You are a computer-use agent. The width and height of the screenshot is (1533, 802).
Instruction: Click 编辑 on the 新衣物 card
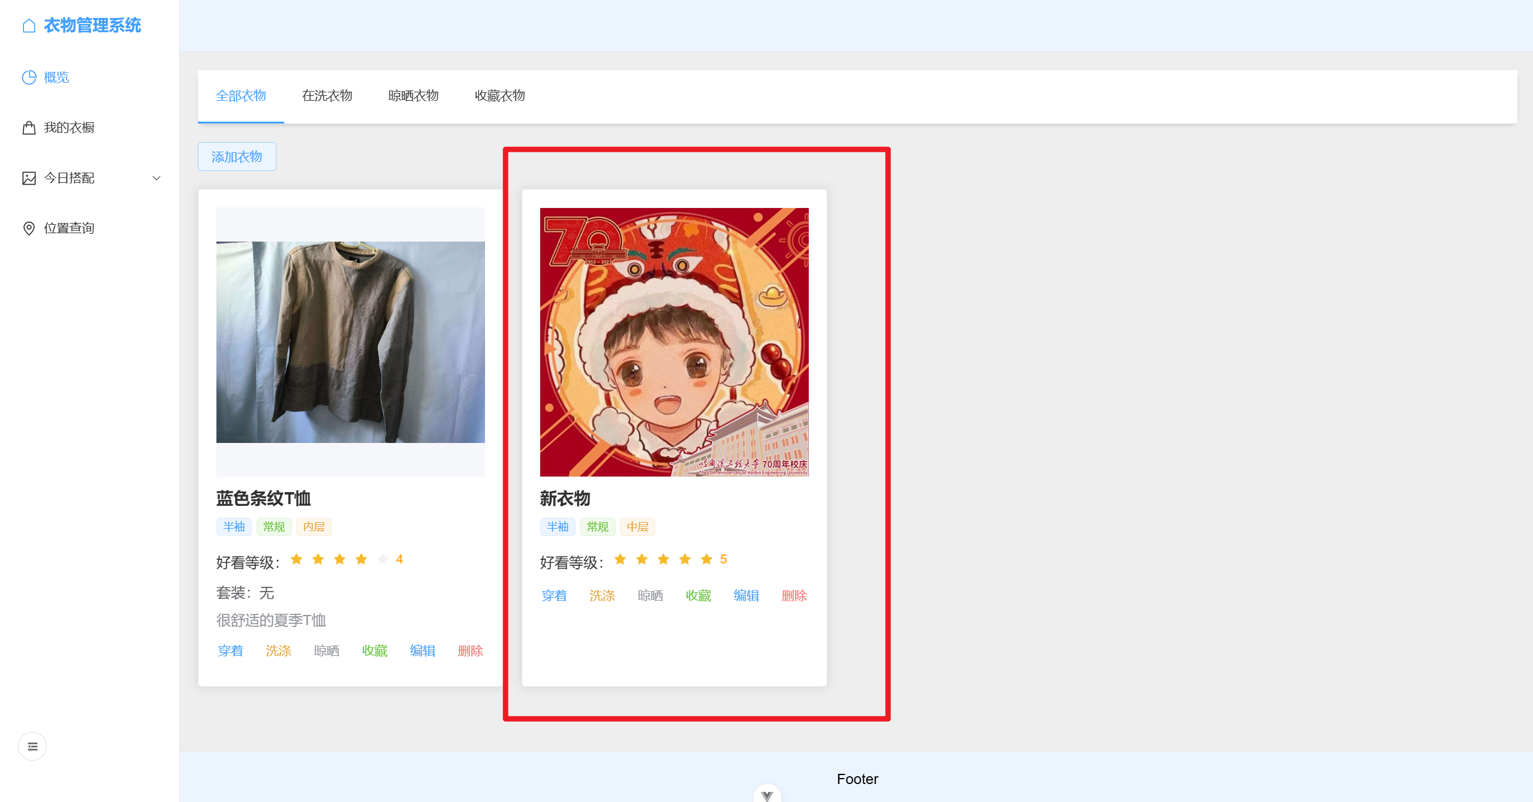click(746, 596)
